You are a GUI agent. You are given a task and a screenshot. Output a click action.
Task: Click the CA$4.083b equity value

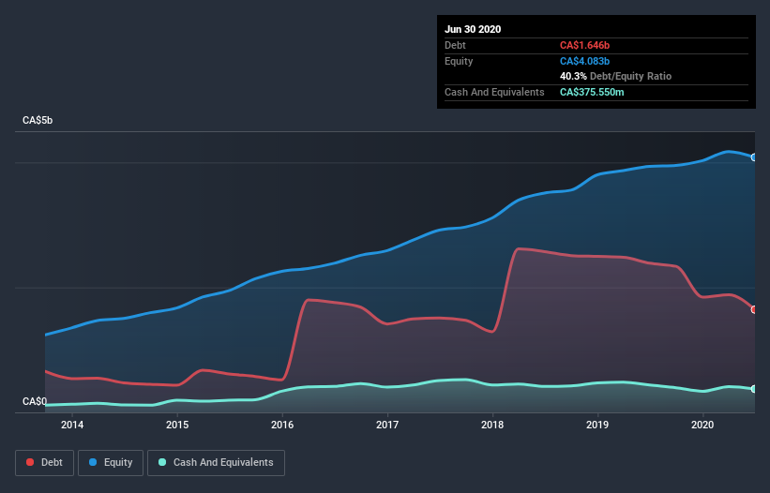[x=585, y=61]
